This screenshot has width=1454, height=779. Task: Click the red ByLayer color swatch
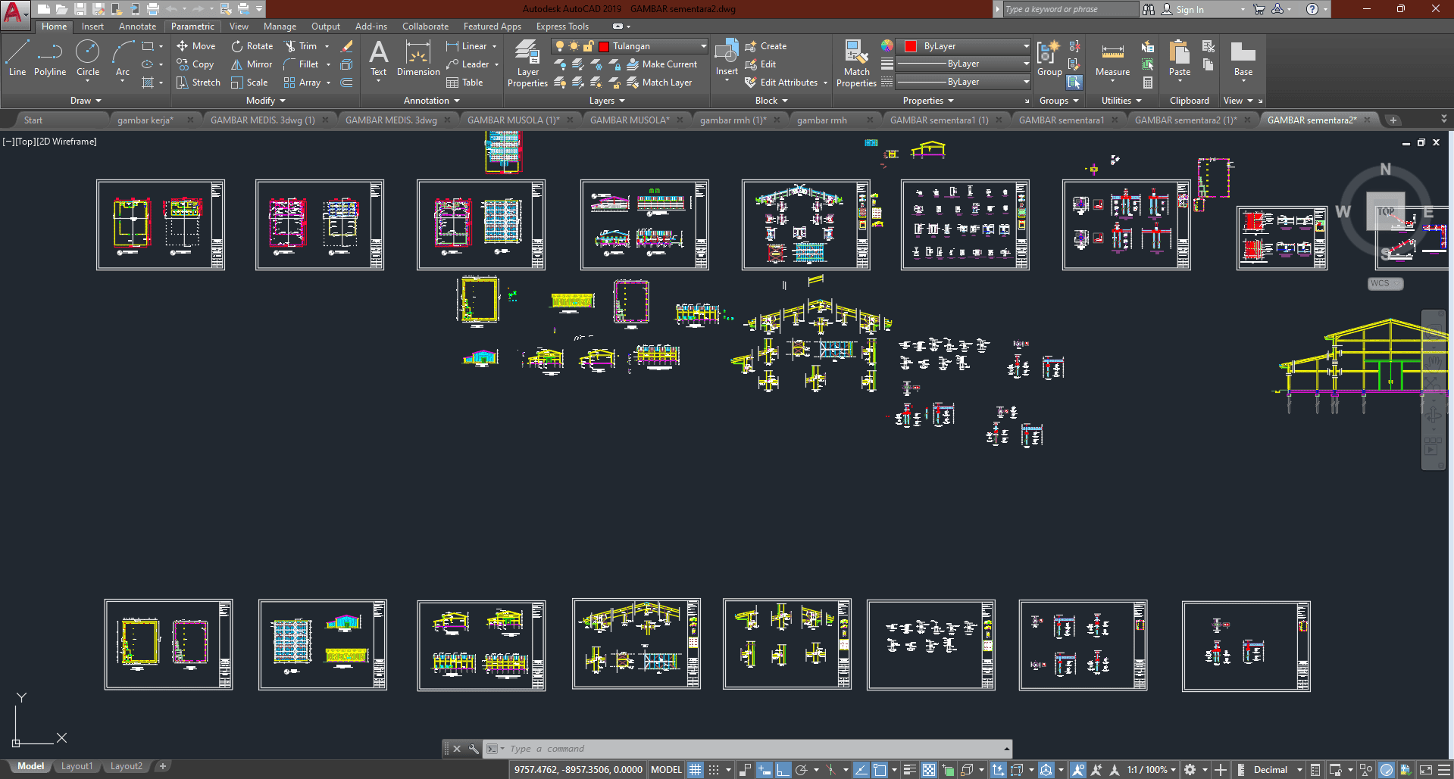point(911,46)
